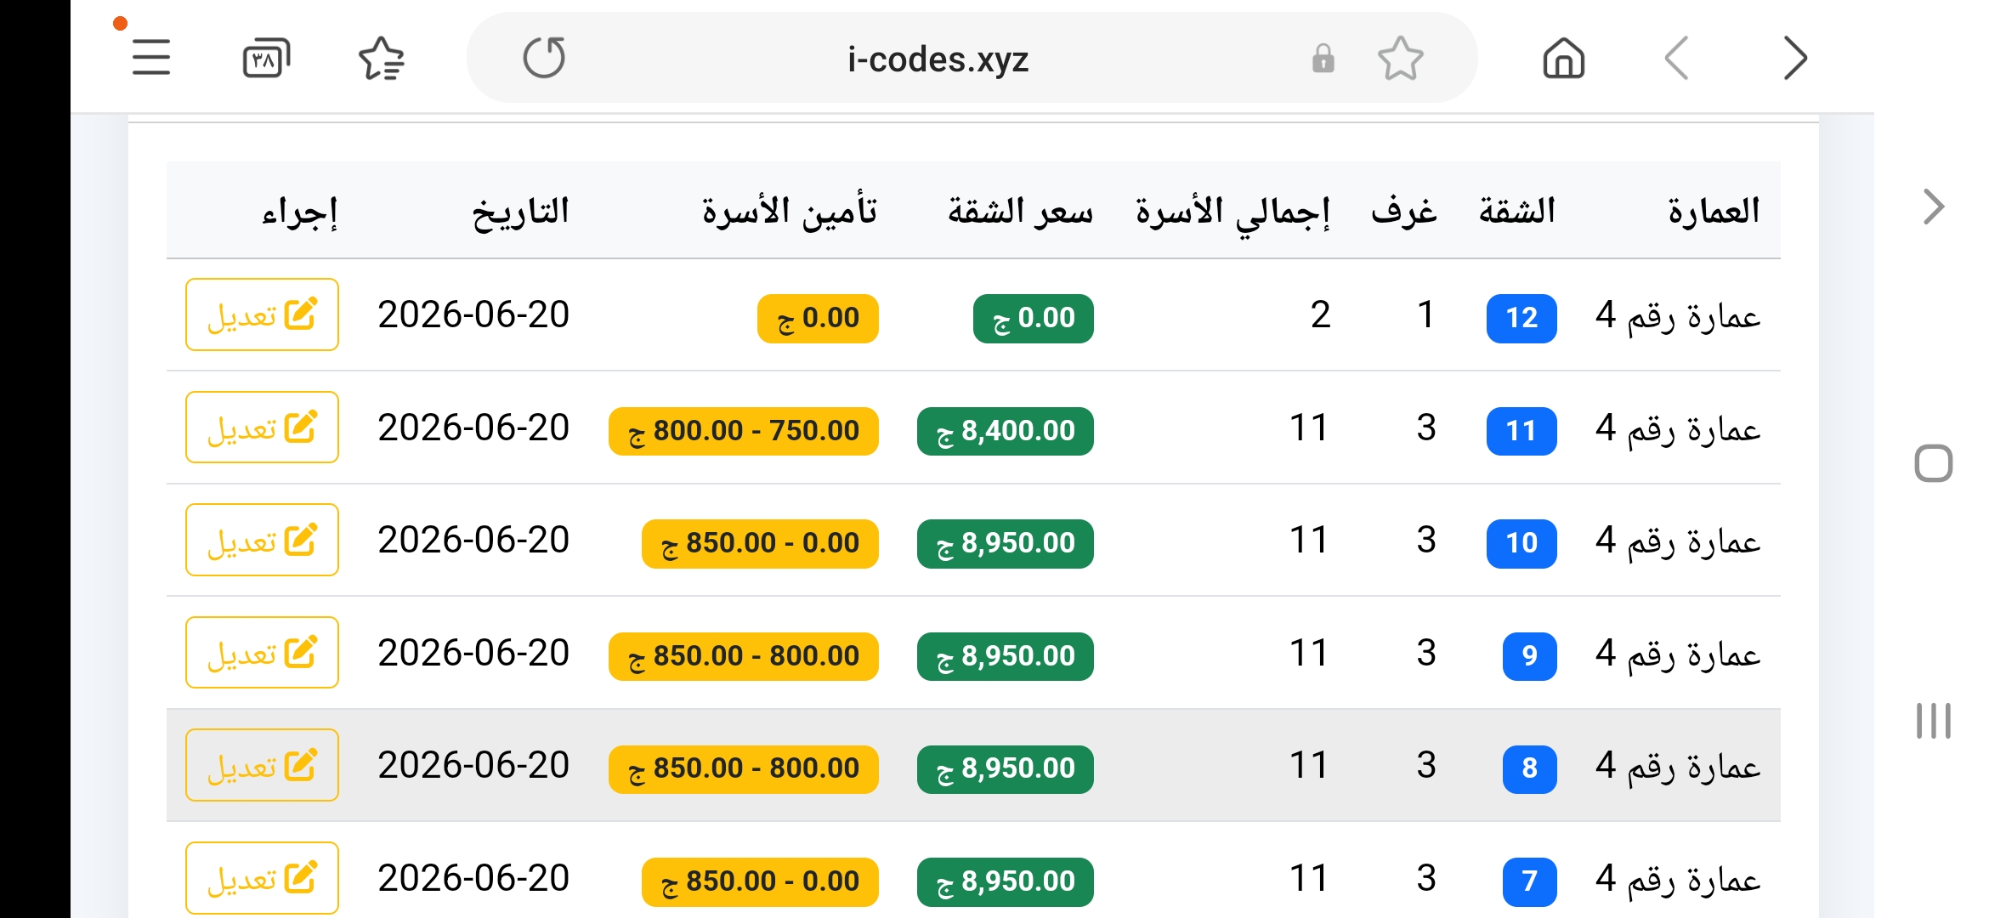1989x918 pixels.
Task: Reload the page with the refresh icon
Action: point(544,58)
